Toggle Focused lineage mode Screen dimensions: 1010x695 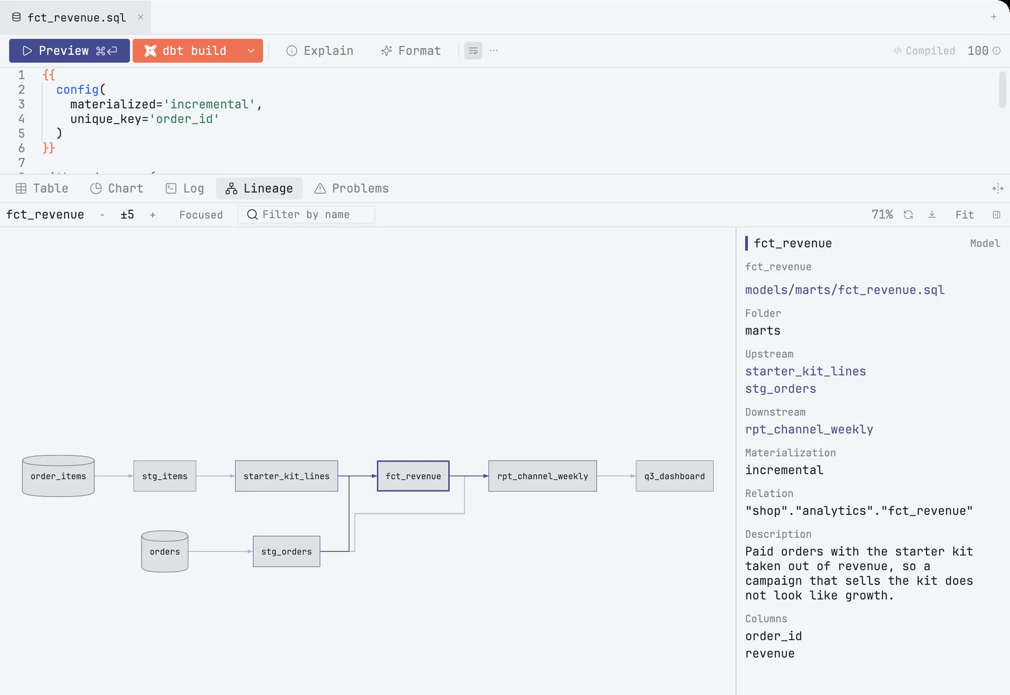(x=201, y=215)
